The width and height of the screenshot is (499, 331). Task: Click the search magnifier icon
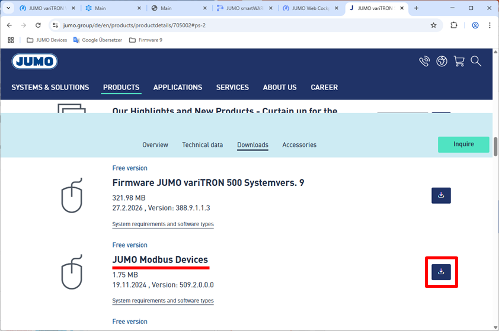click(x=476, y=61)
